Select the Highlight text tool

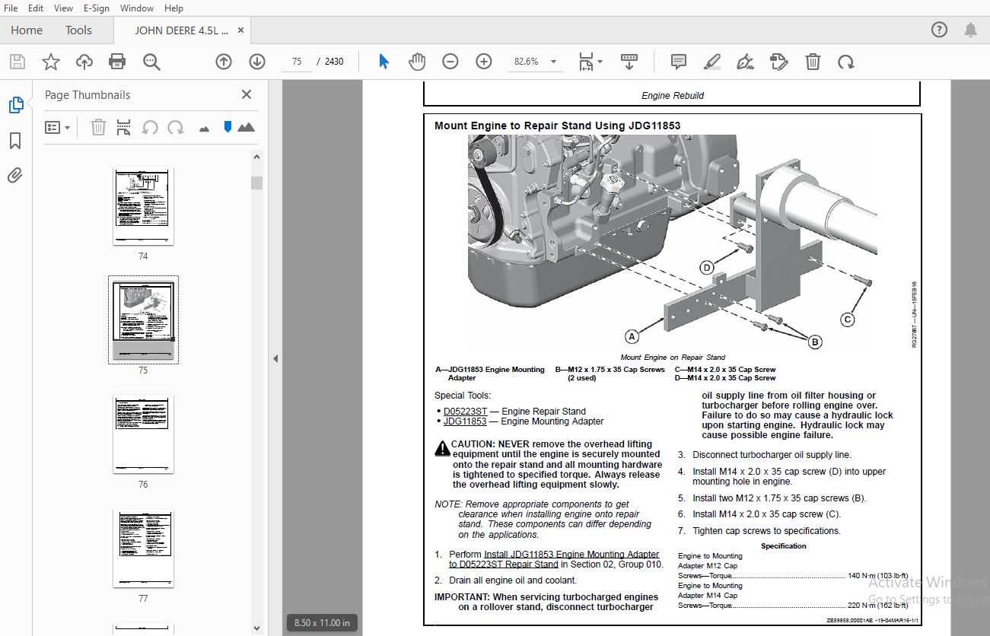(712, 62)
